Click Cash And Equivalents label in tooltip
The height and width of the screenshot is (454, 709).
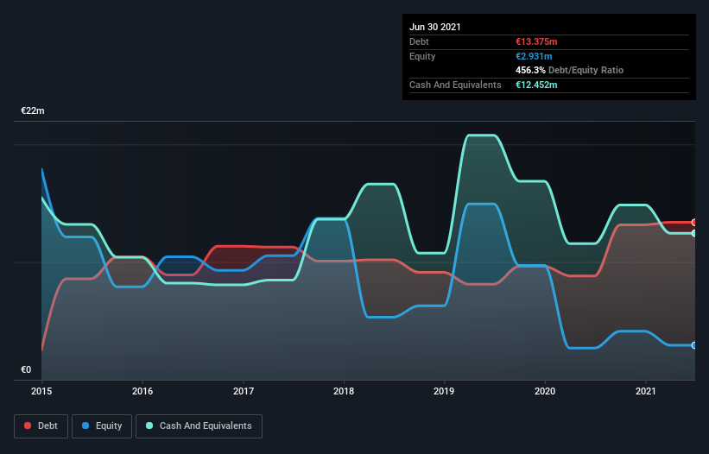(x=455, y=85)
